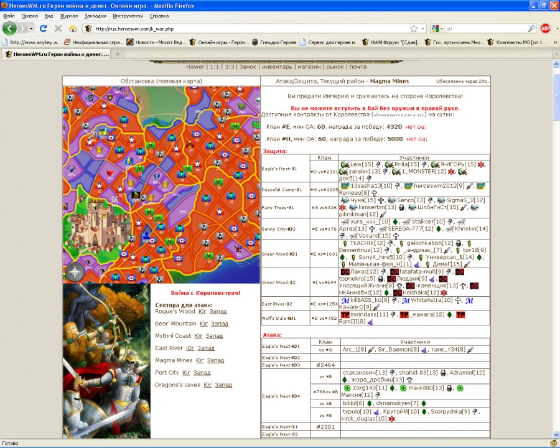Select Запад for Dragons's caves
560x448 pixels.
tap(223, 385)
